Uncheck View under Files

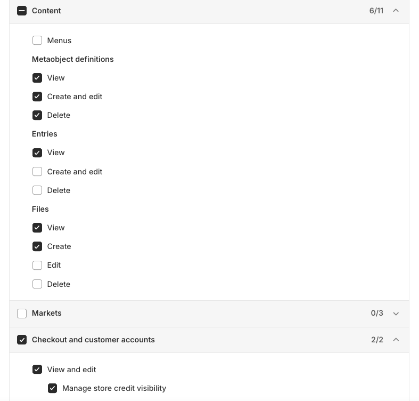tap(37, 228)
